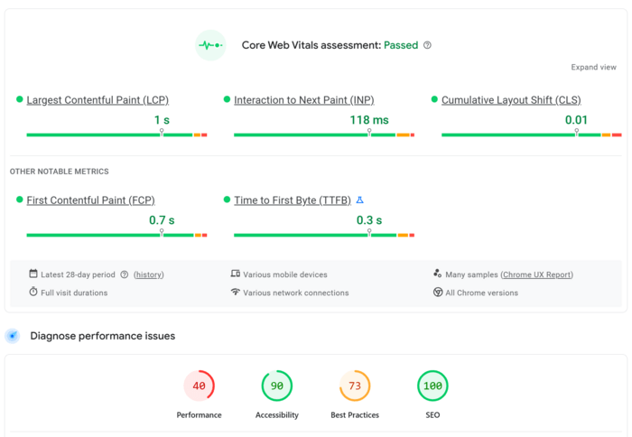Open the Chrome UX Report link

[x=536, y=274]
